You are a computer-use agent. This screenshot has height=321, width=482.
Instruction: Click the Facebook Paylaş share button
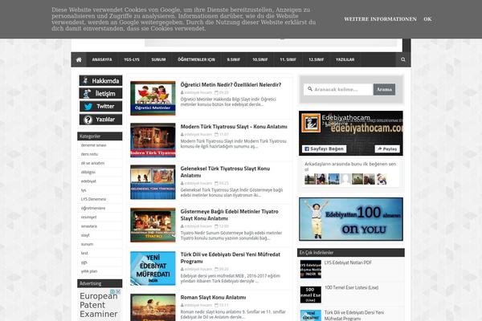point(387,148)
